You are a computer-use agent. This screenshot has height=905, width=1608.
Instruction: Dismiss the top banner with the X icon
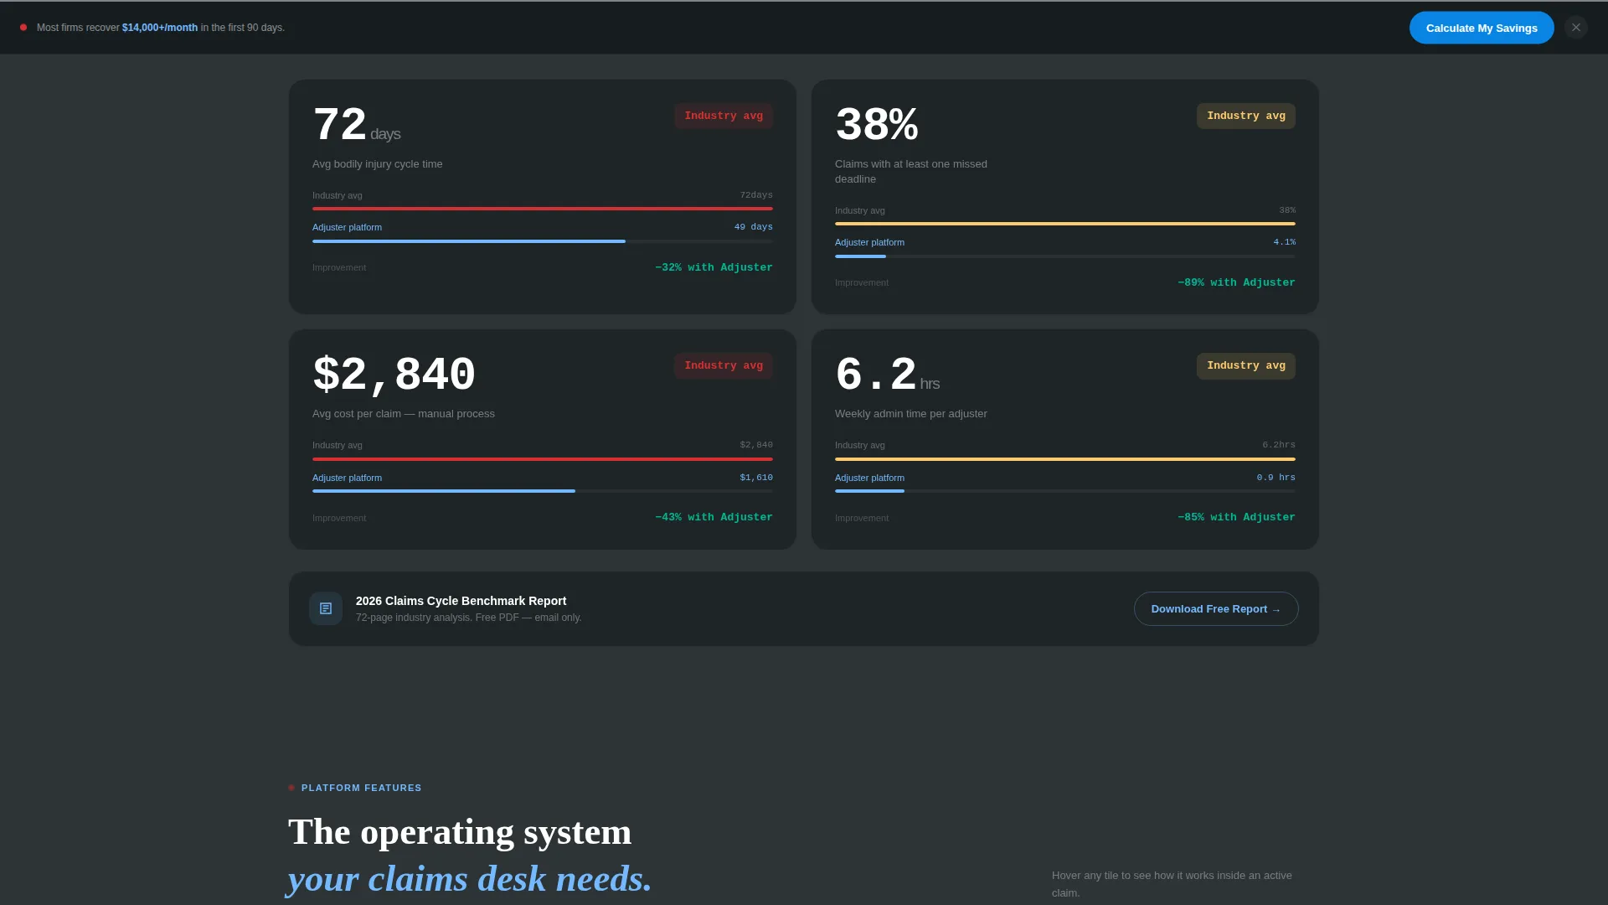1576,28
